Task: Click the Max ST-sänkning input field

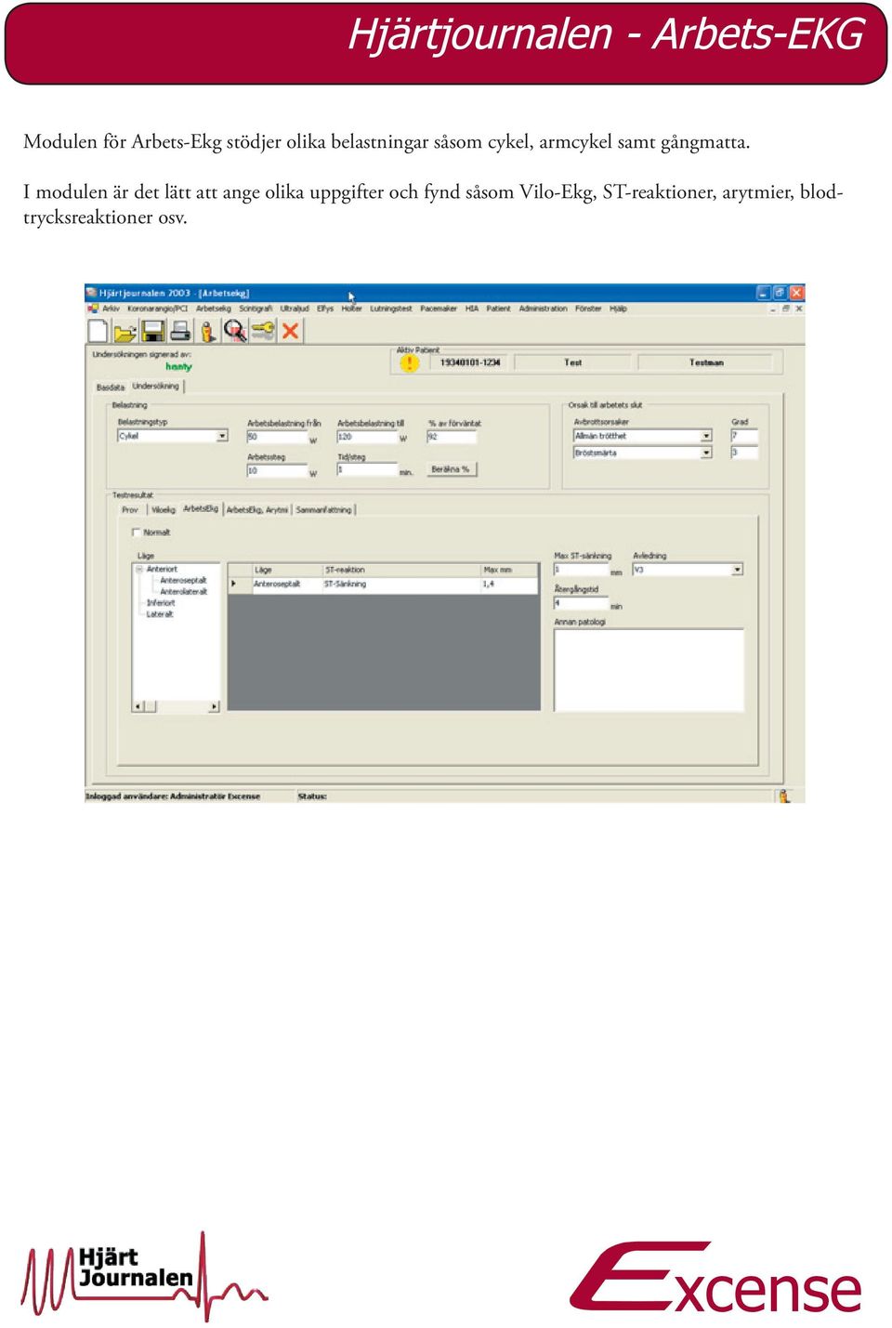Action: click(x=581, y=570)
